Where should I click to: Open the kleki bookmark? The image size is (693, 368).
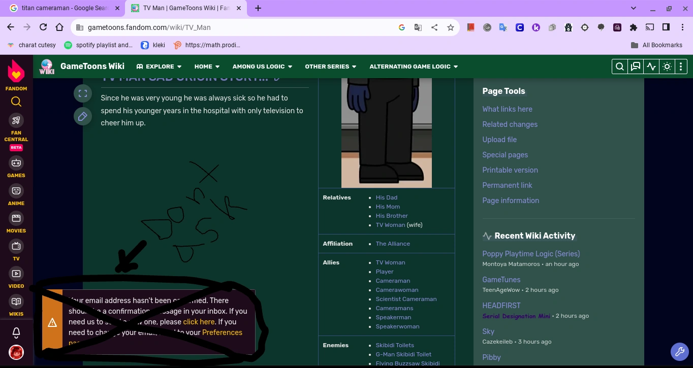click(x=153, y=45)
